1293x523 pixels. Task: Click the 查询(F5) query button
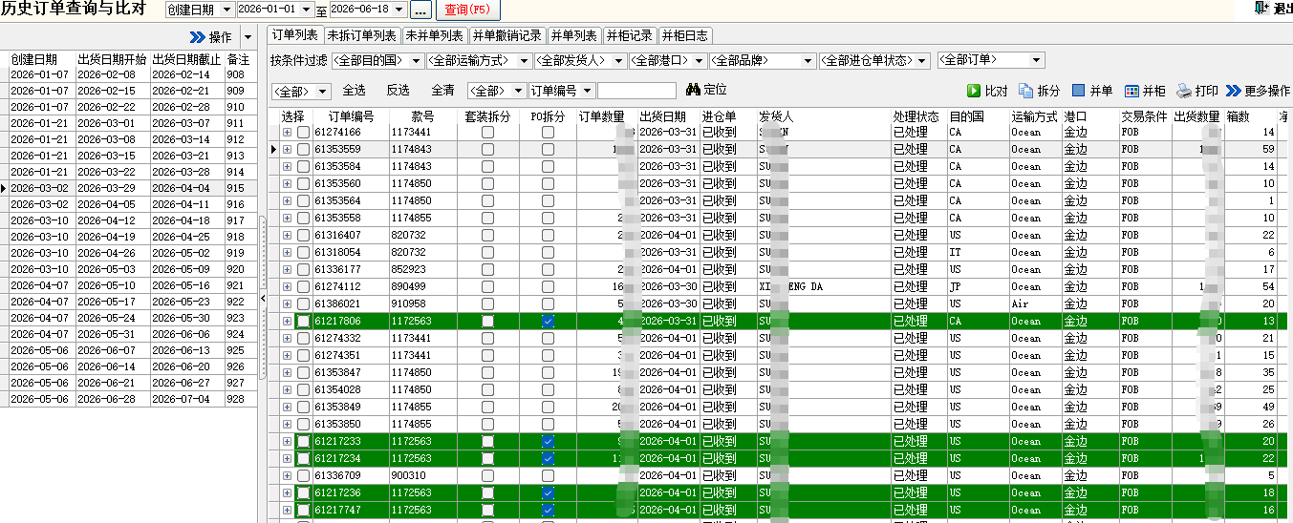click(467, 10)
